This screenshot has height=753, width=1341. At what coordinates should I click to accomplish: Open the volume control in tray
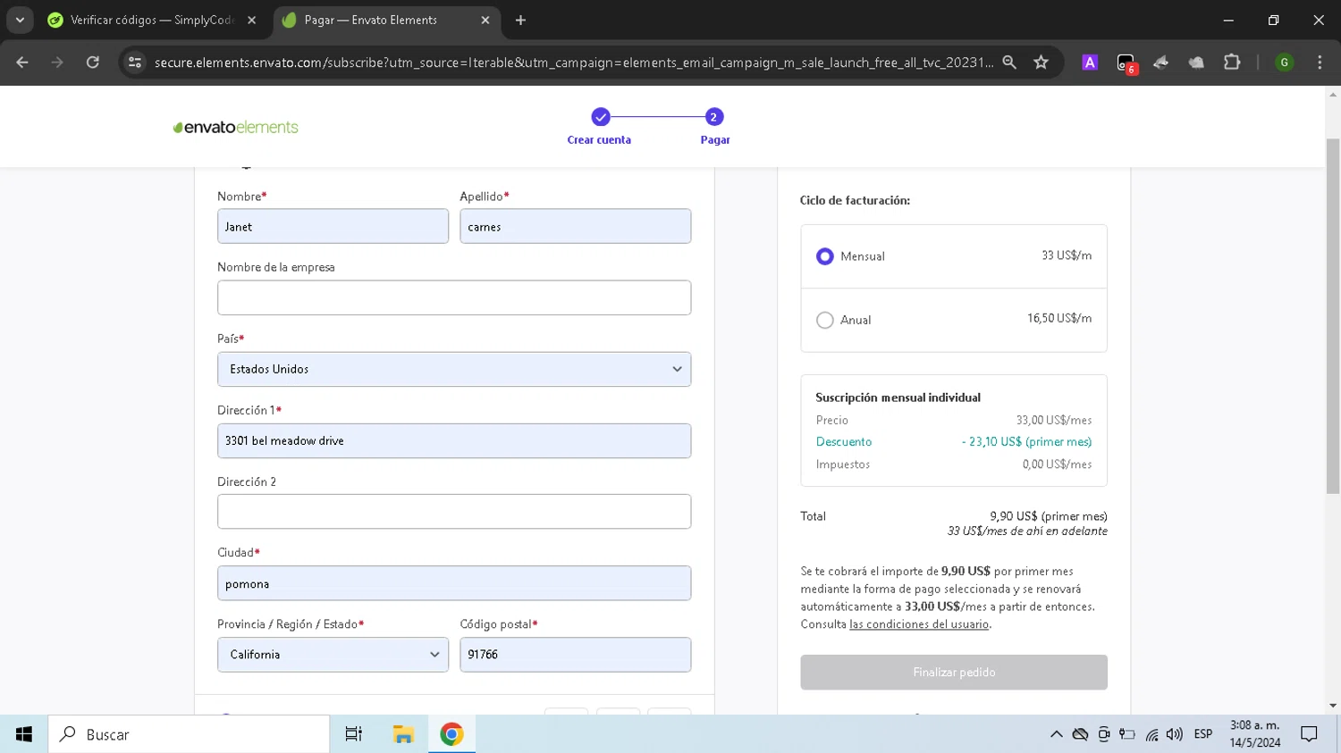[x=1175, y=734]
